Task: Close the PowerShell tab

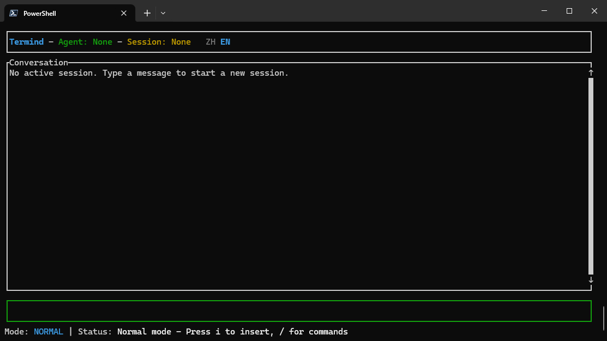Action: pos(124,13)
